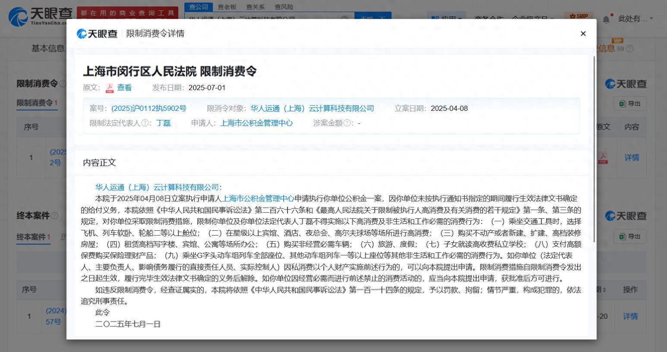This screenshot has height=352, width=667.
Task: Click the top 导出 export button
Action: pyautogui.click(x=630, y=104)
